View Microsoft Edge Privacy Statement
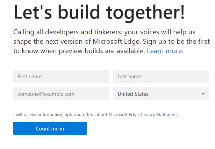The width and height of the screenshot is (215, 149). [x=159, y=114]
